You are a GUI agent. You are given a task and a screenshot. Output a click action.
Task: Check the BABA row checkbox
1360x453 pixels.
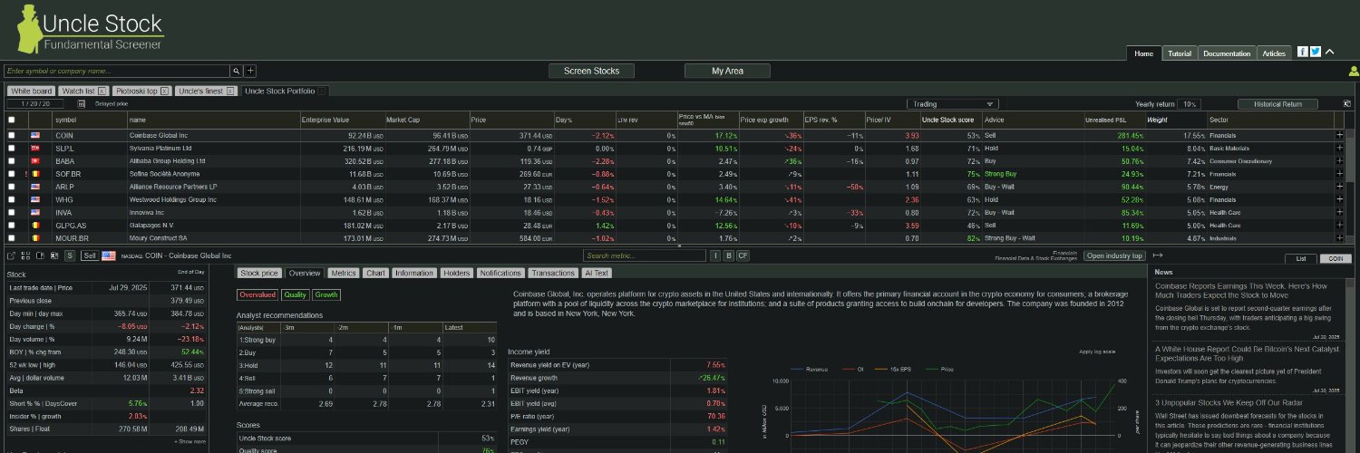(12, 160)
